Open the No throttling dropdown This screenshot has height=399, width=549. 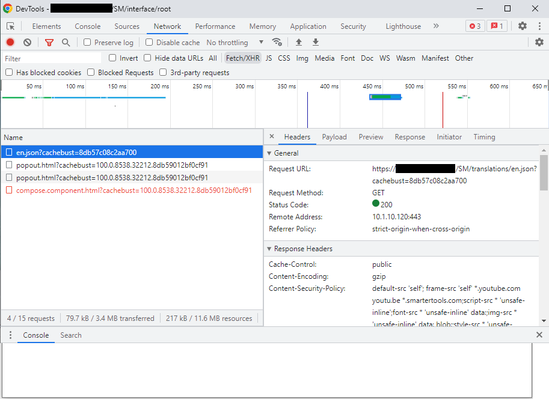click(235, 43)
